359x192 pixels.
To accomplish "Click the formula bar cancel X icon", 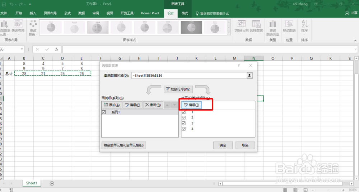I will [x=37, y=49].
